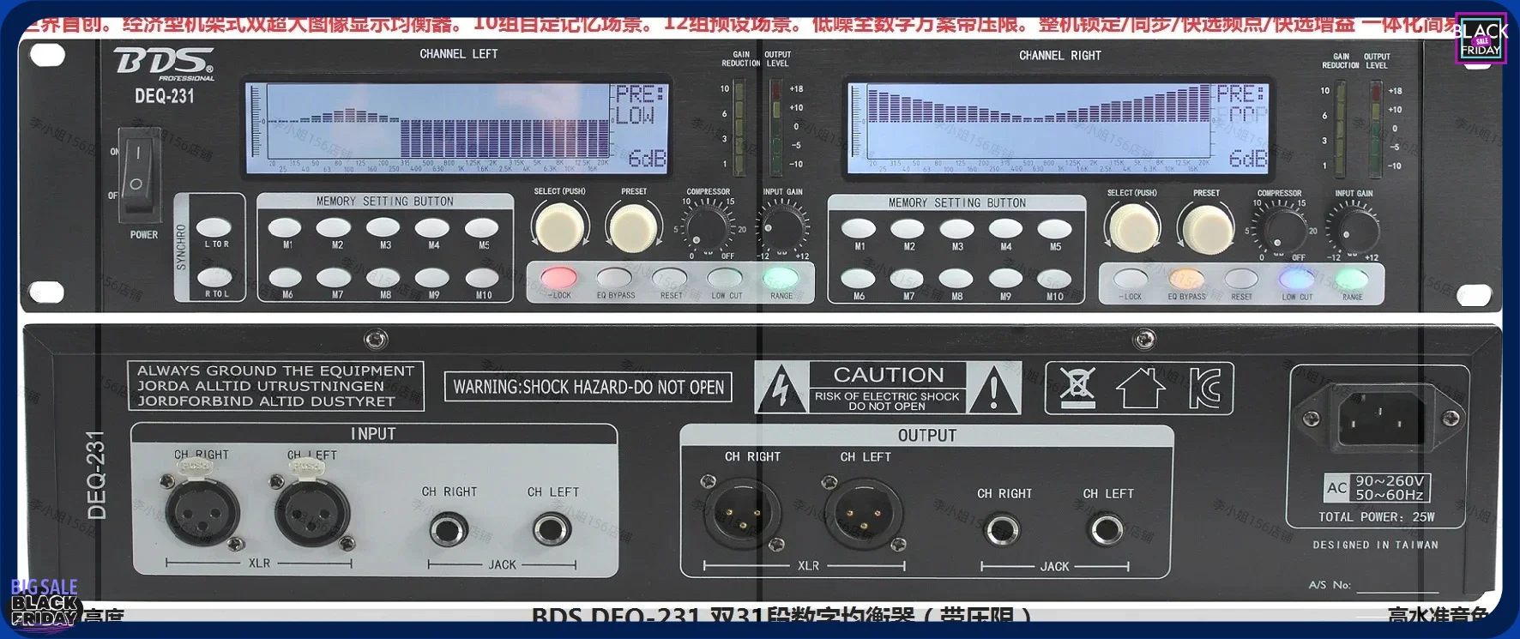This screenshot has width=1520, height=639.
Task: Click the crossed-out wheelie bin symbol
Action: (1077, 388)
